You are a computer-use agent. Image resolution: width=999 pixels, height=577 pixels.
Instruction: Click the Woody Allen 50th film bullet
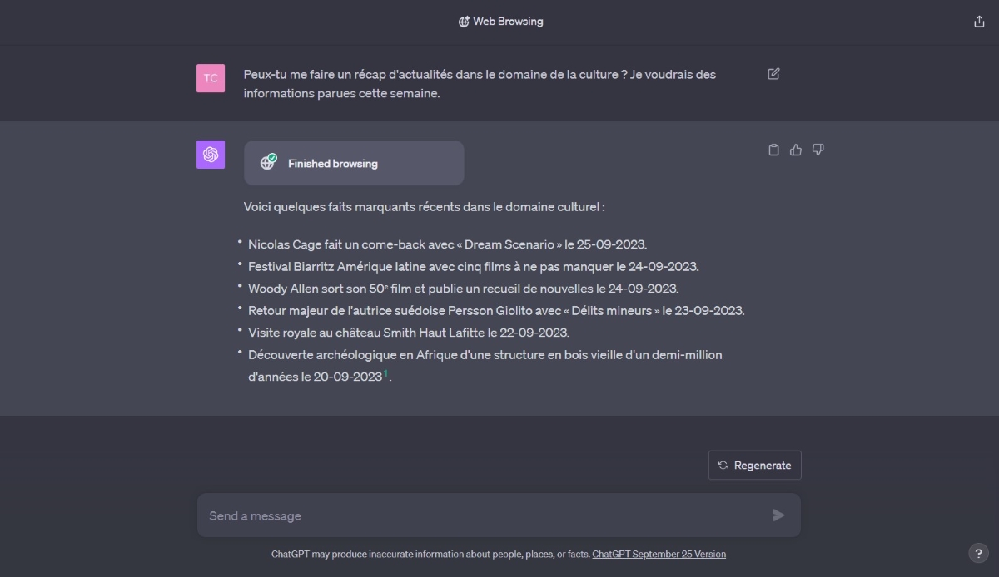[x=463, y=288]
